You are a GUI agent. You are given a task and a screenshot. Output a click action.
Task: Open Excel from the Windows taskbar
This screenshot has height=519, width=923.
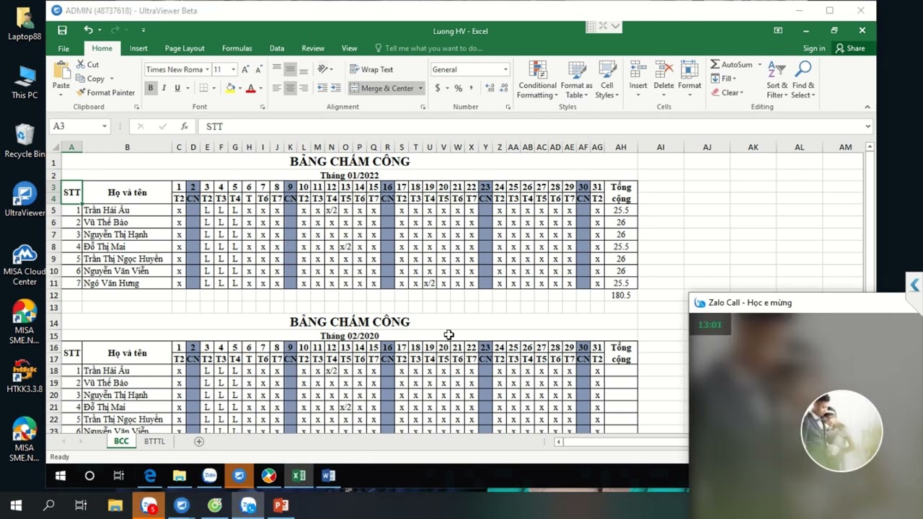pos(299,475)
